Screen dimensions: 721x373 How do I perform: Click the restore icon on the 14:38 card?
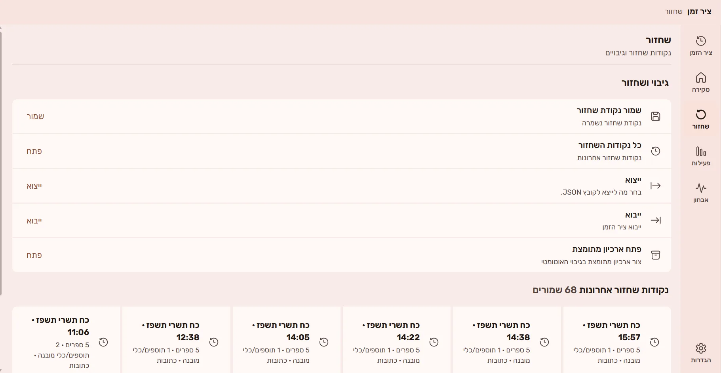[544, 342]
